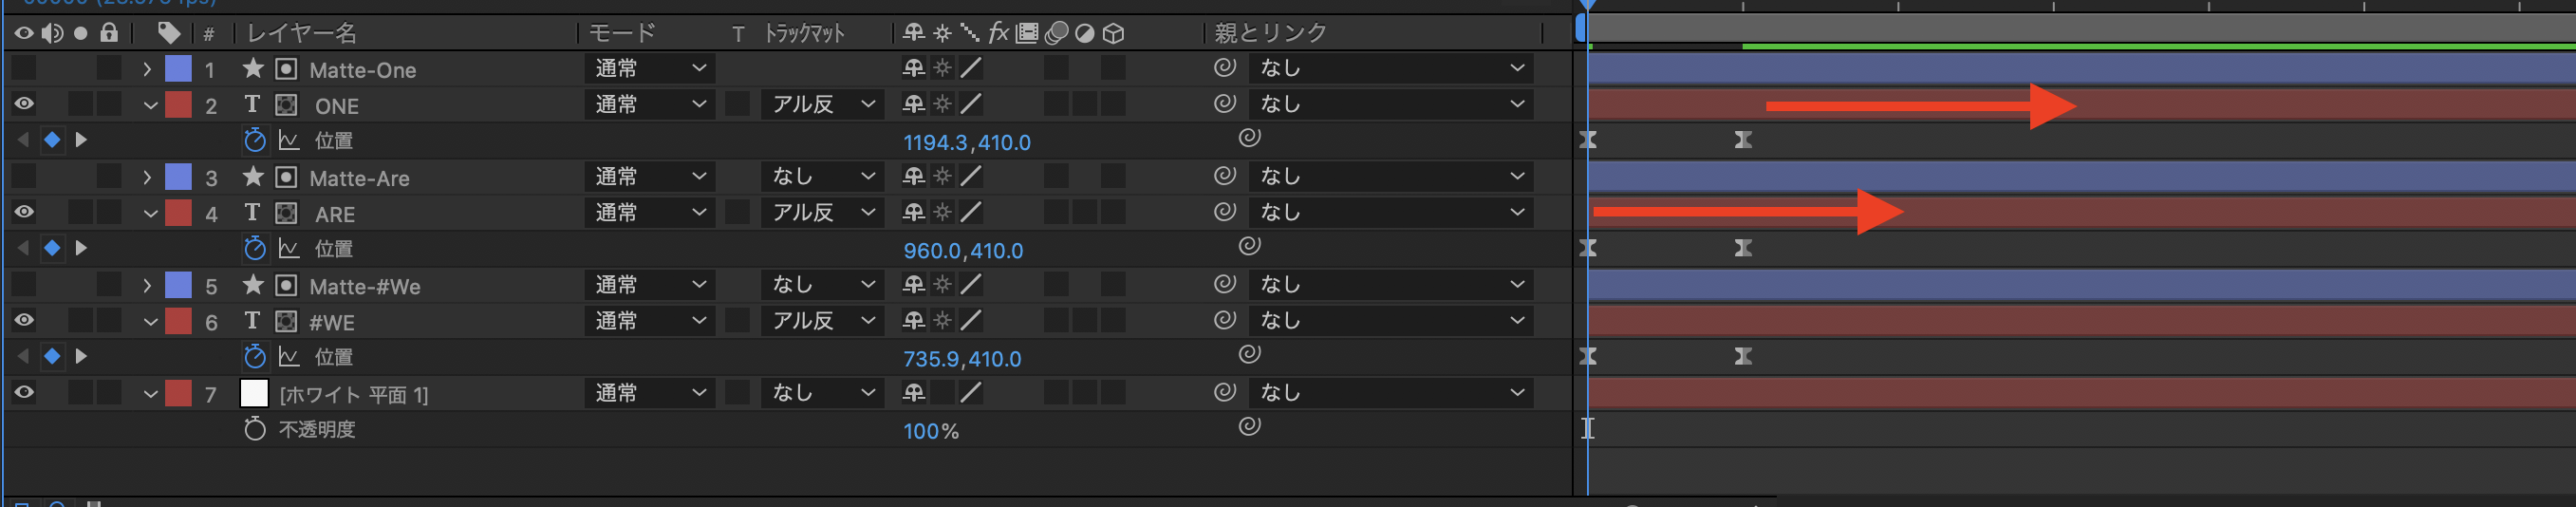Image resolution: width=2576 pixels, height=507 pixels.
Task: Select the second position keyframe of #WE layer
Action: coord(1743,356)
